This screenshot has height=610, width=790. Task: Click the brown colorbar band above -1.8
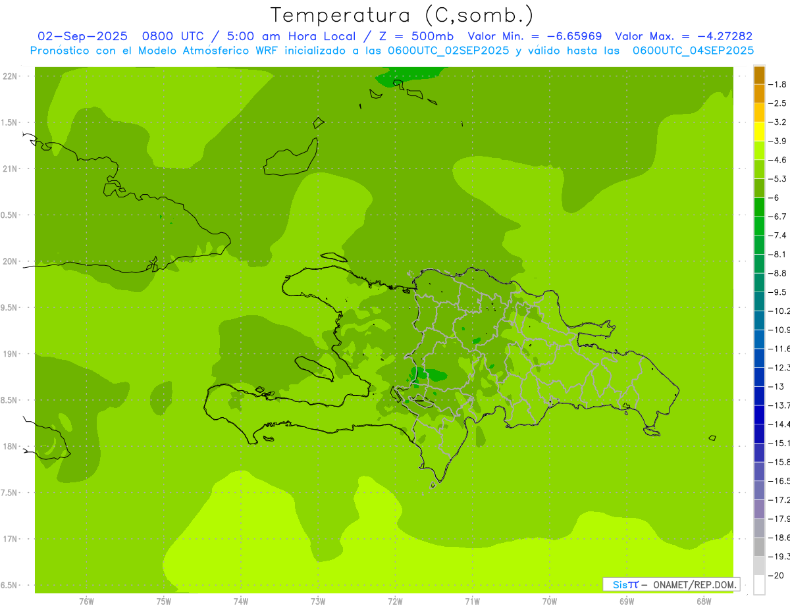[759, 75]
